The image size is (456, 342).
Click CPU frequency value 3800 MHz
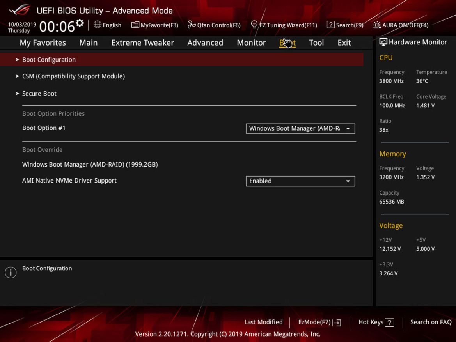(391, 81)
